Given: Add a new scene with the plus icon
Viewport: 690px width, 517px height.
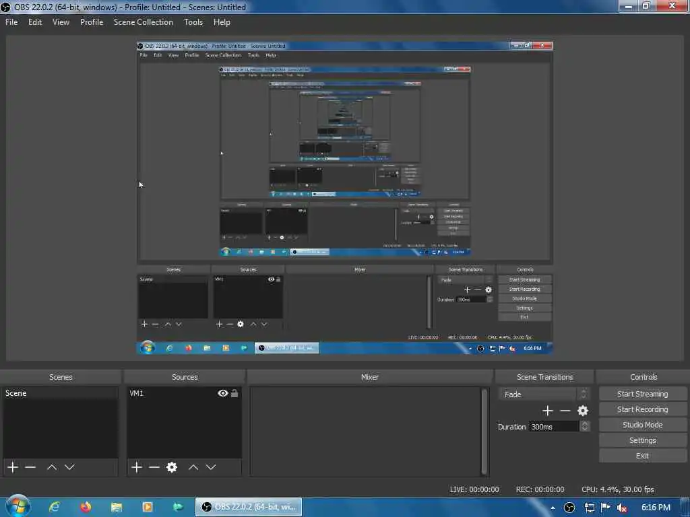Looking at the screenshot, I should pos(13,467).
